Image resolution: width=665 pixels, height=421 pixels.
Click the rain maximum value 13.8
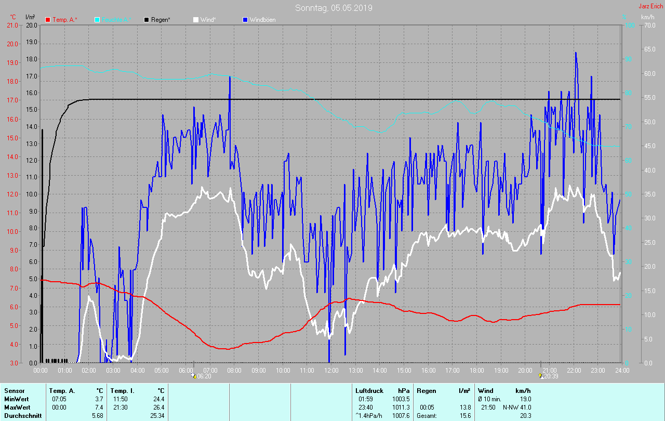click(x=465, y=407)
